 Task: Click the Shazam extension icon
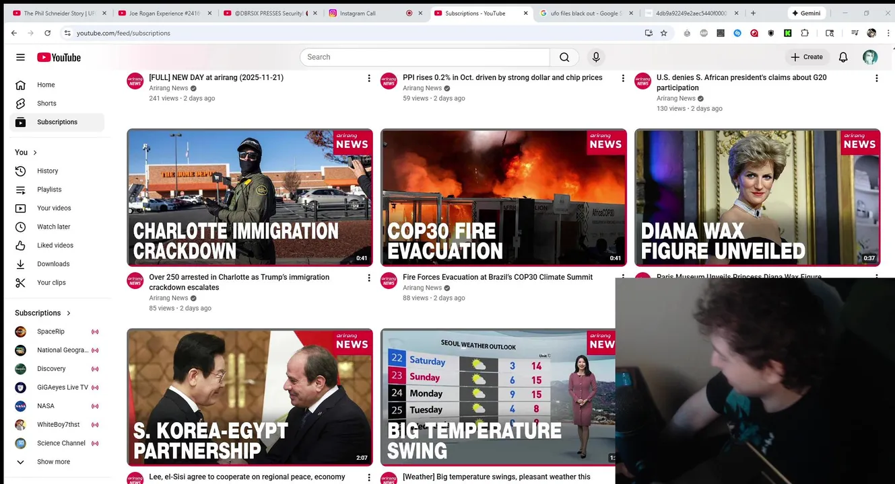(737, 33)
